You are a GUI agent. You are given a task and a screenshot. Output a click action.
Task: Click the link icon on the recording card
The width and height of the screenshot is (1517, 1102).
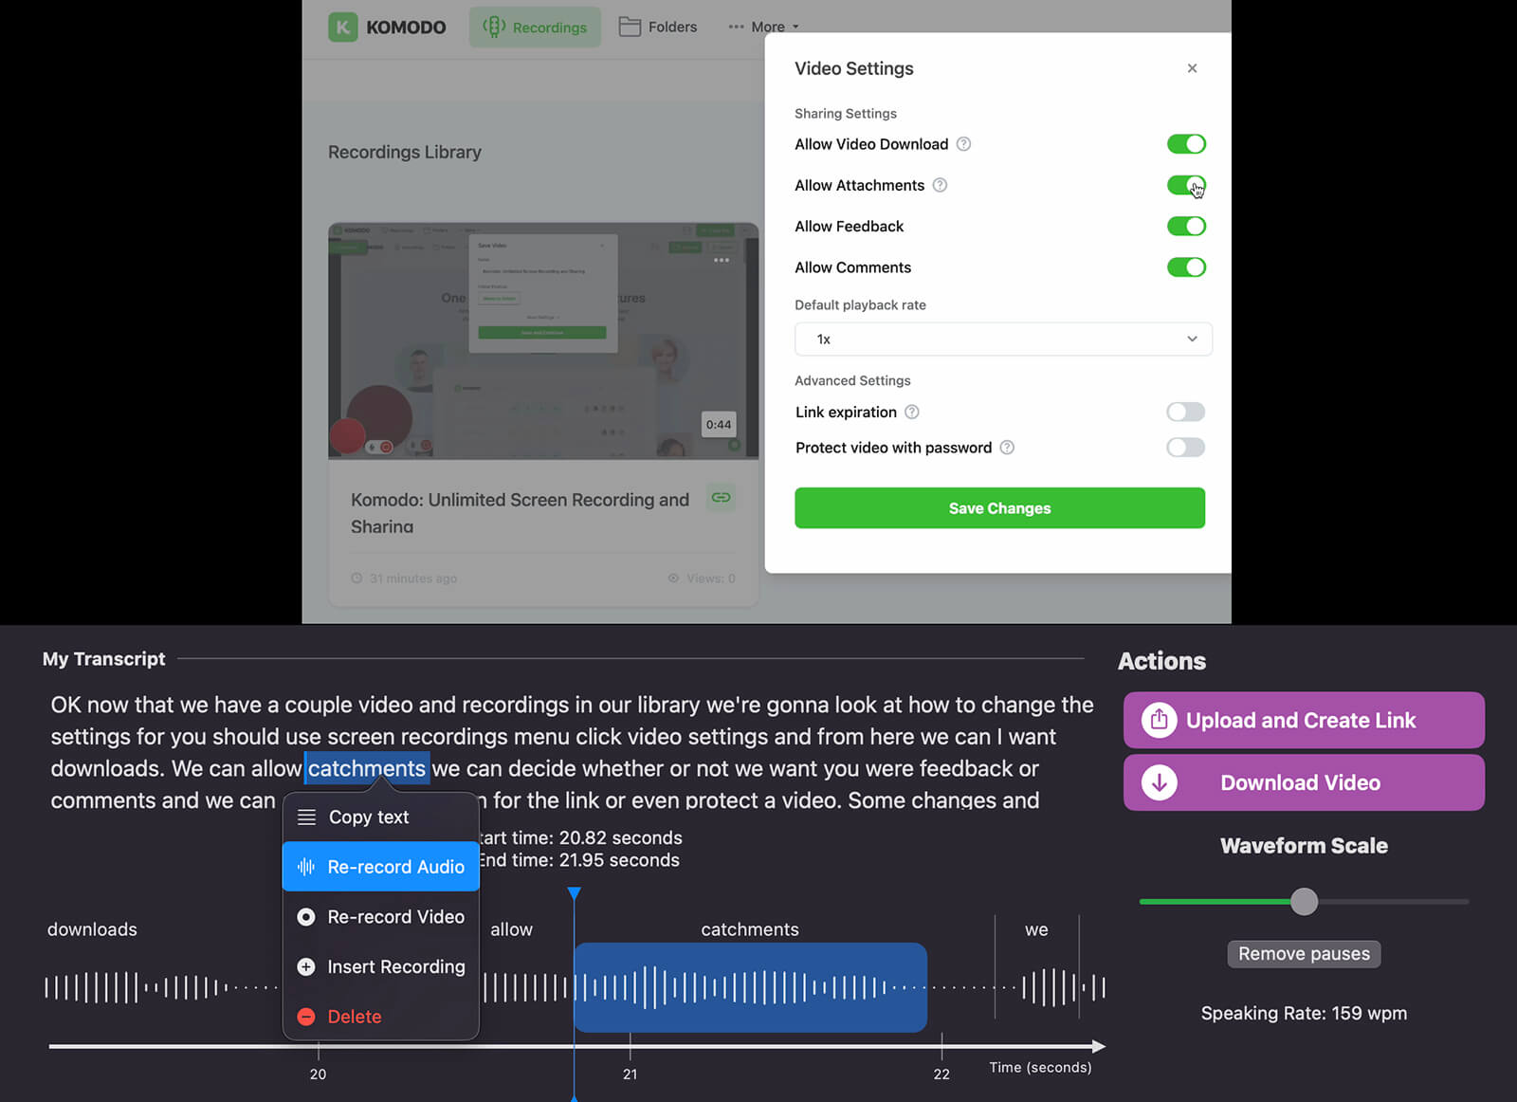(x=722, y=498)
